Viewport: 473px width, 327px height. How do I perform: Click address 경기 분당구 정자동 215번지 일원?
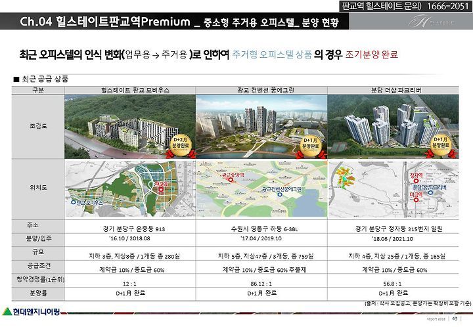click(399, 229)
